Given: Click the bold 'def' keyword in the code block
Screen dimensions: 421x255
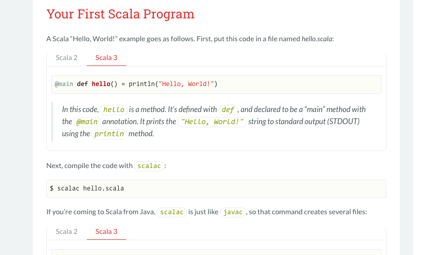Looking at the screenshot, I should (x=82, y=84).
